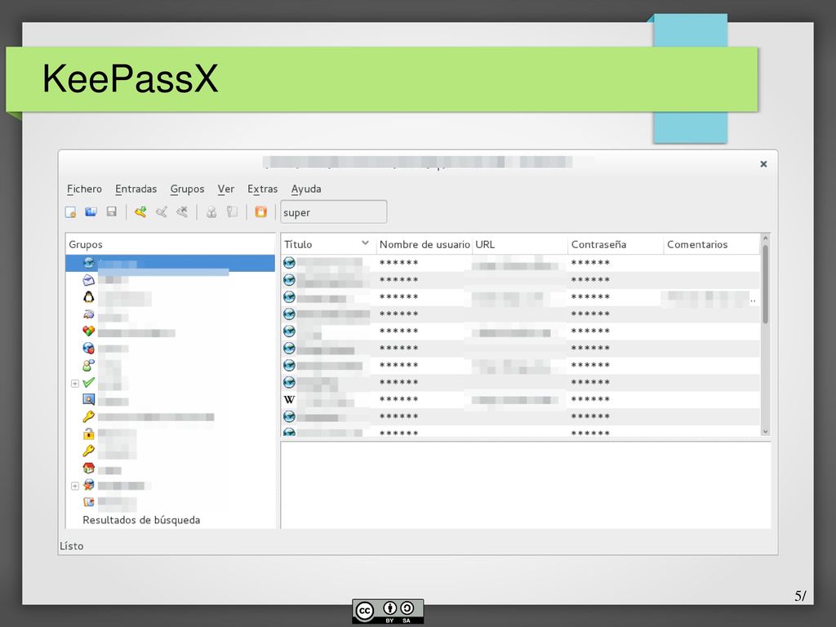Select the green checkmark group icon

point(88,382)
